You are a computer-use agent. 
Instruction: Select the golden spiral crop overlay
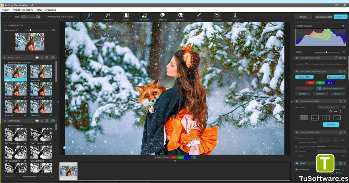(337, 118)
